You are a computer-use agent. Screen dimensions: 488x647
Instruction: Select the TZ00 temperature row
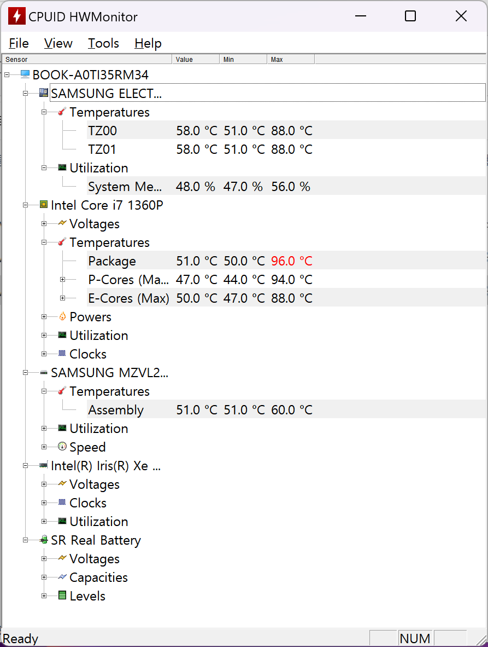click(x=286, y=130)
